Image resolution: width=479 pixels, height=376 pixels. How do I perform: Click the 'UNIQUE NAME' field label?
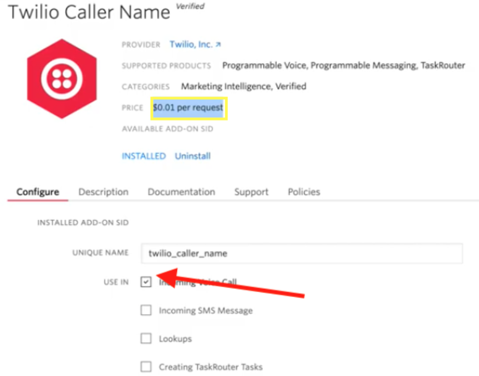(x=100, y=253)
